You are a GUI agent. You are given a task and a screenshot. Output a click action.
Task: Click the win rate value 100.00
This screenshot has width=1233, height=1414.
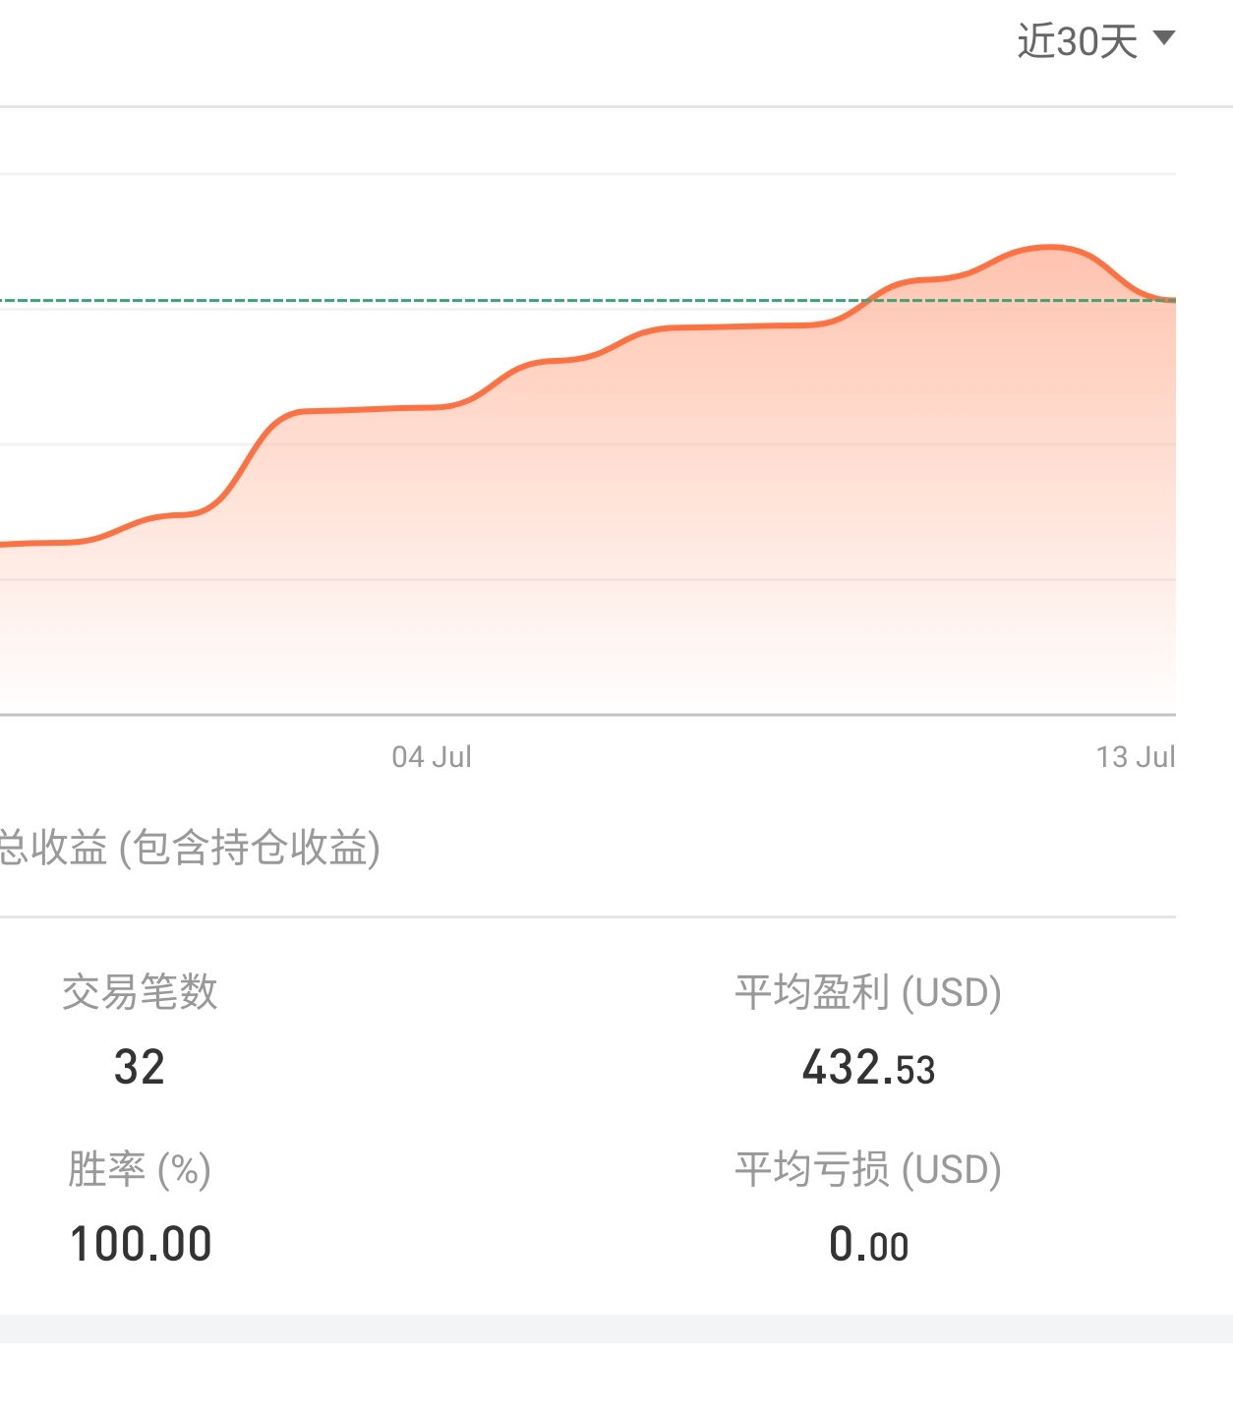[141, 1244]
